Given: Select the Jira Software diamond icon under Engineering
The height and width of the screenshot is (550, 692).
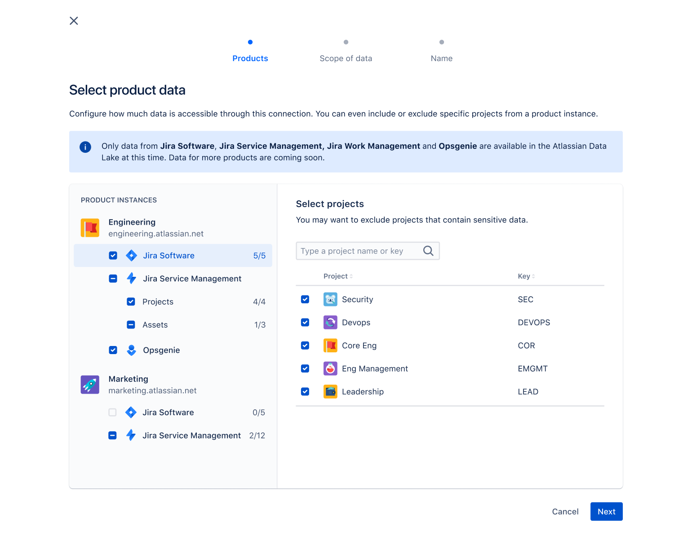Looking at the screenshot, I should pyautogui.click(x=131, y=255).
